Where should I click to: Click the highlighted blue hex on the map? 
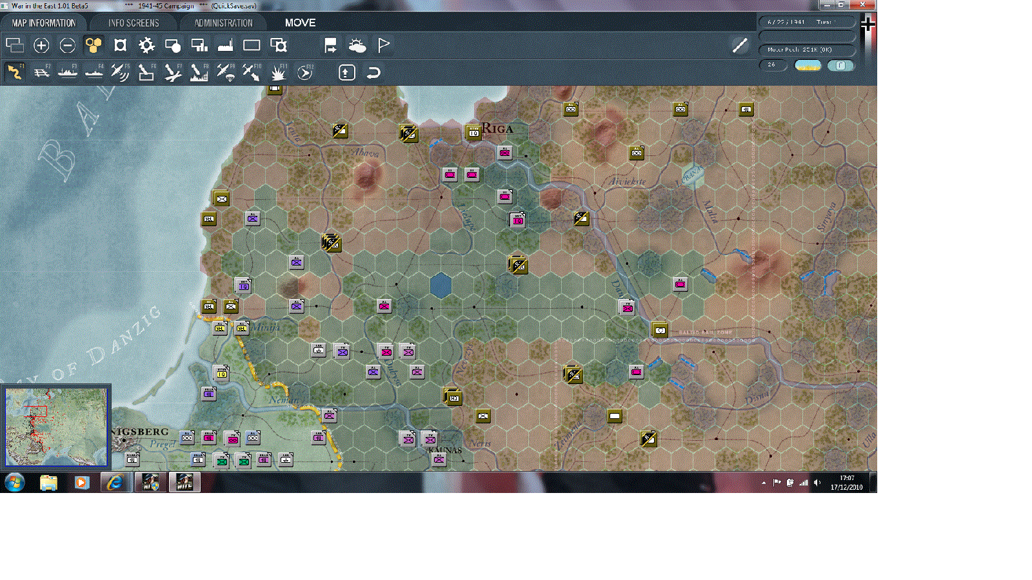point(441,285)
